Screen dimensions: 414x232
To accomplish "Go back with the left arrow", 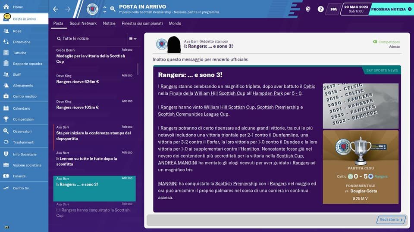I will point(56,9).
